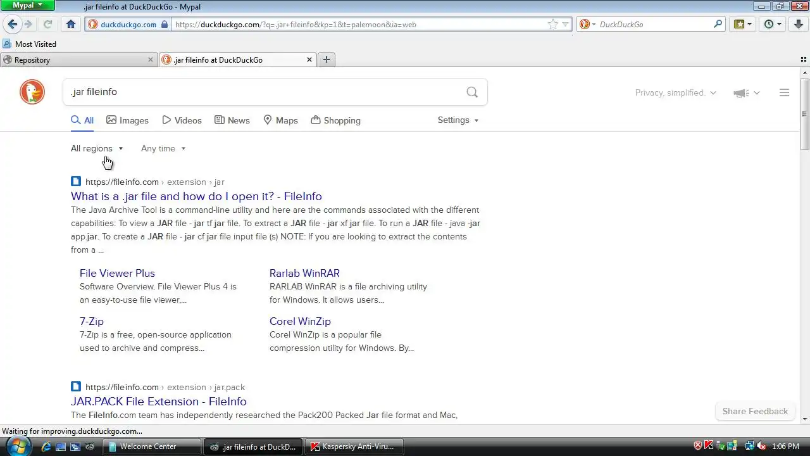This screenshot has width=810, height=456.
Task: Switch to Maps results
Action: point(280,120)
